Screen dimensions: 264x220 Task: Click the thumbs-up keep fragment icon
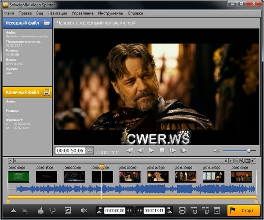coord(41,211)
